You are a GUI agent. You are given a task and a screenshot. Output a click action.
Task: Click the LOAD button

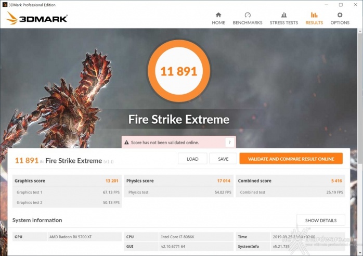192,159
